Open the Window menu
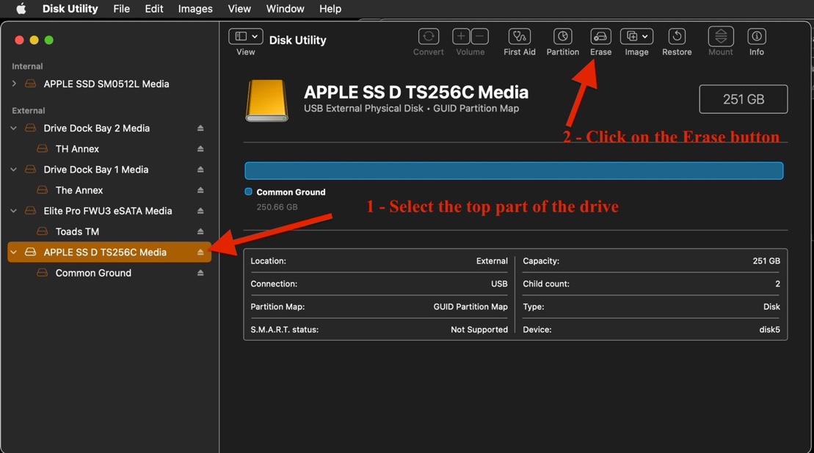 (x=285, y=9)
